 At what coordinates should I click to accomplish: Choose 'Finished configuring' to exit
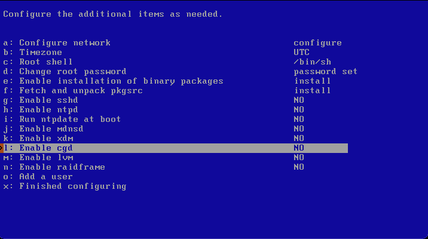click(65, 186)
